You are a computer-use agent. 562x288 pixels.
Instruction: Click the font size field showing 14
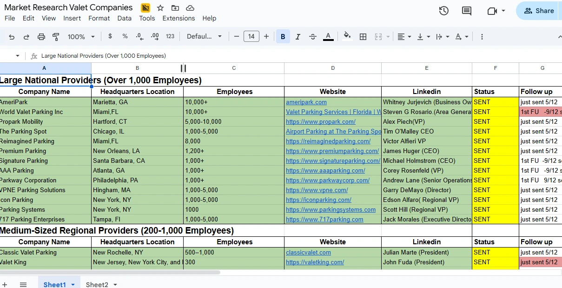(x=251, y=36)
